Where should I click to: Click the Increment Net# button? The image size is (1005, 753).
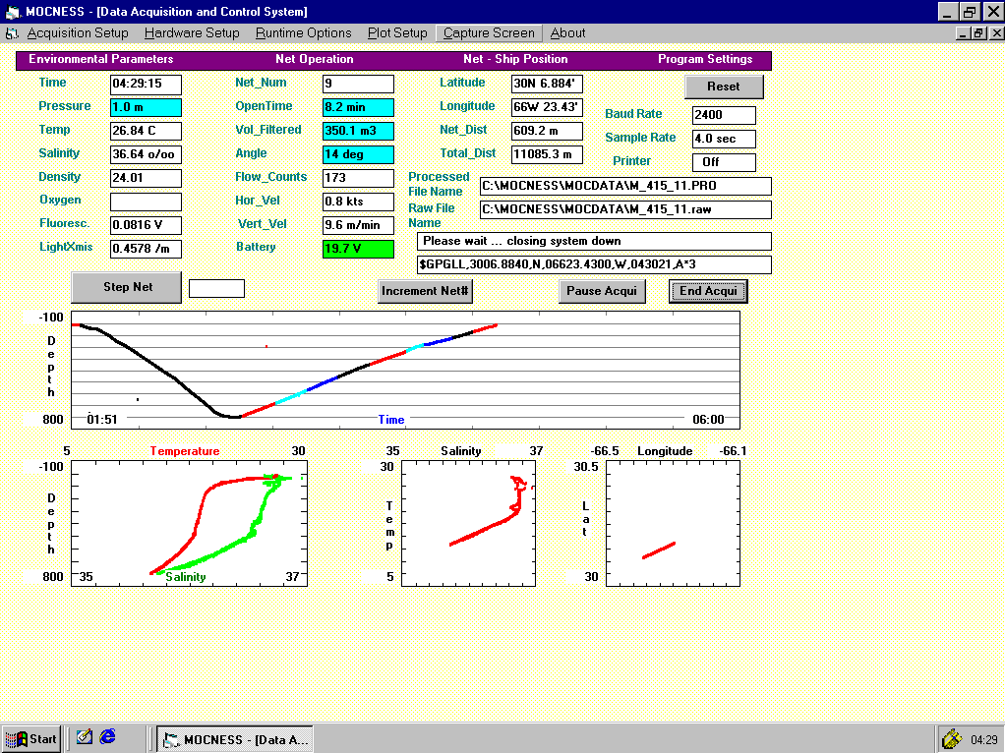pyautogui.click(x=426, y=291)
